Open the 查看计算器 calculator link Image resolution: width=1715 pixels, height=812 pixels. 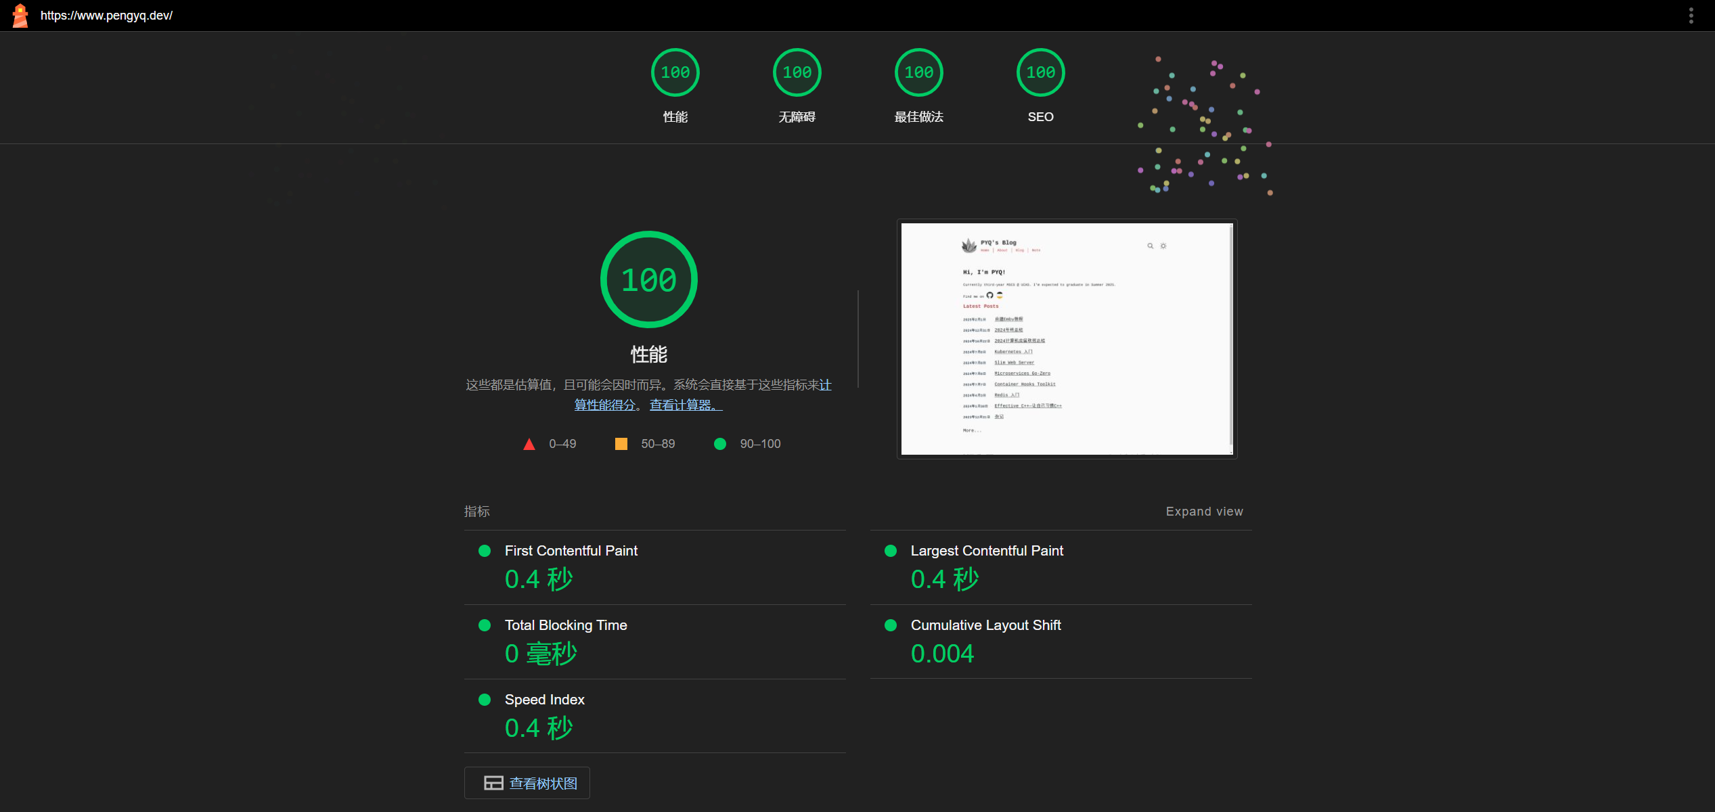click(686, 405)
